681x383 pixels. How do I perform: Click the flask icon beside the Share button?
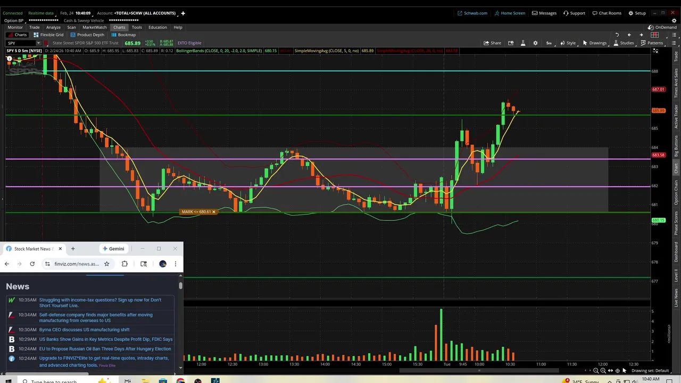point(523,43)
